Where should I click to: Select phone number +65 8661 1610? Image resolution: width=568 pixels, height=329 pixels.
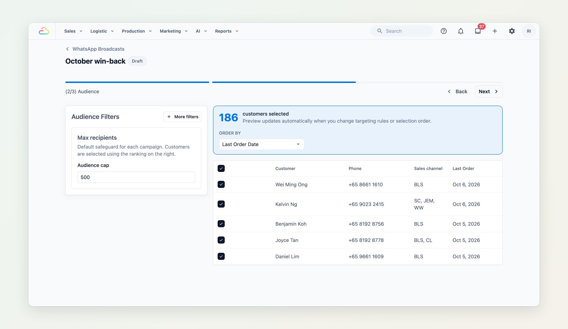[x=366, y=184]
